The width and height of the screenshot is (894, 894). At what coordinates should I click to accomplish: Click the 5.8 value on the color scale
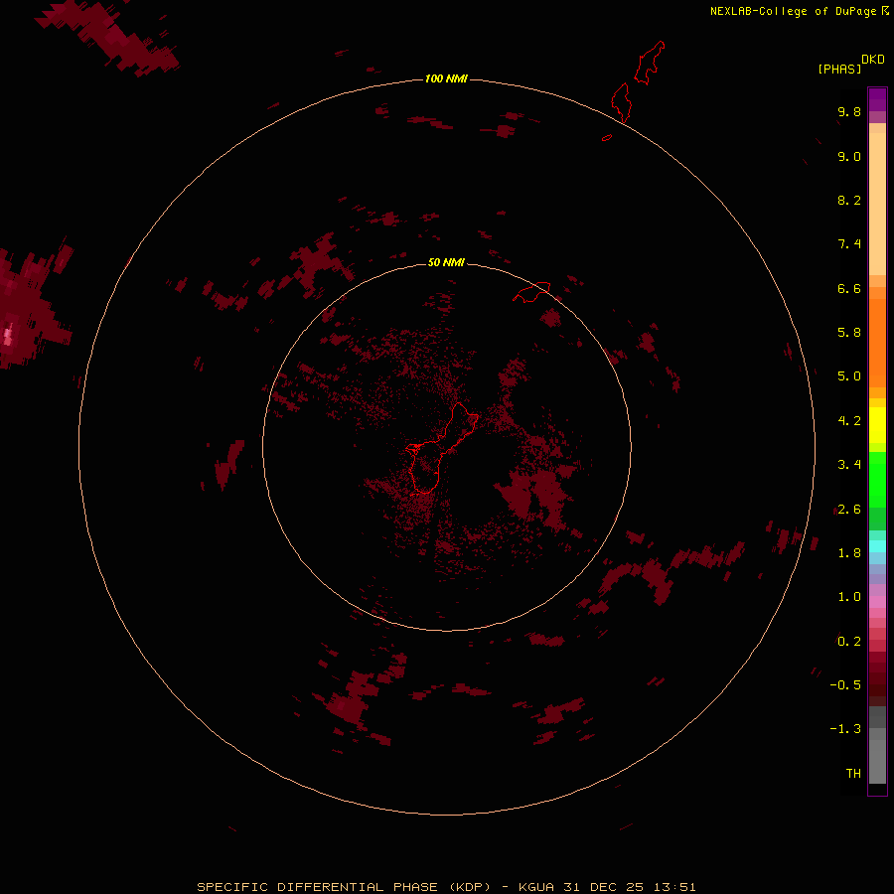point(849,333)
